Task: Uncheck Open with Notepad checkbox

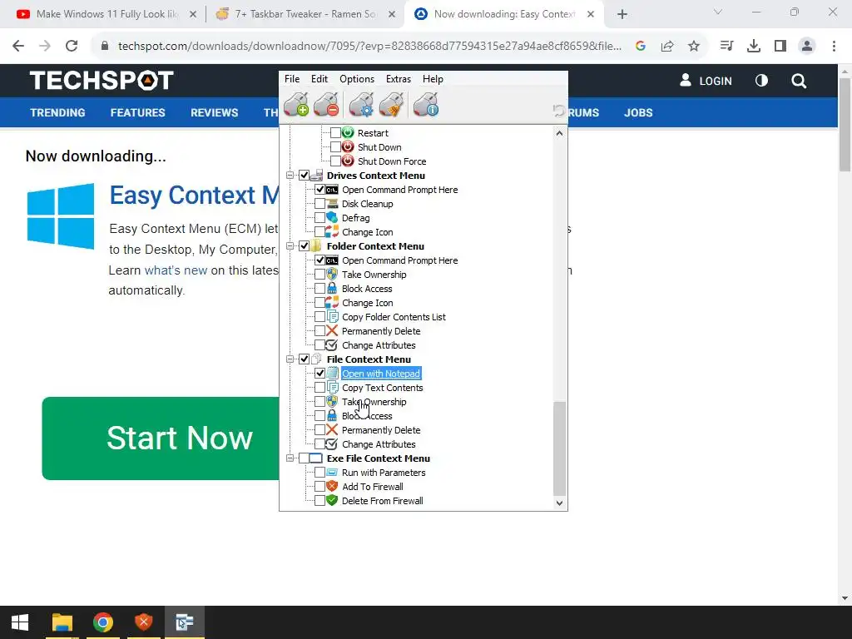Action: click(x=320, y=373)
